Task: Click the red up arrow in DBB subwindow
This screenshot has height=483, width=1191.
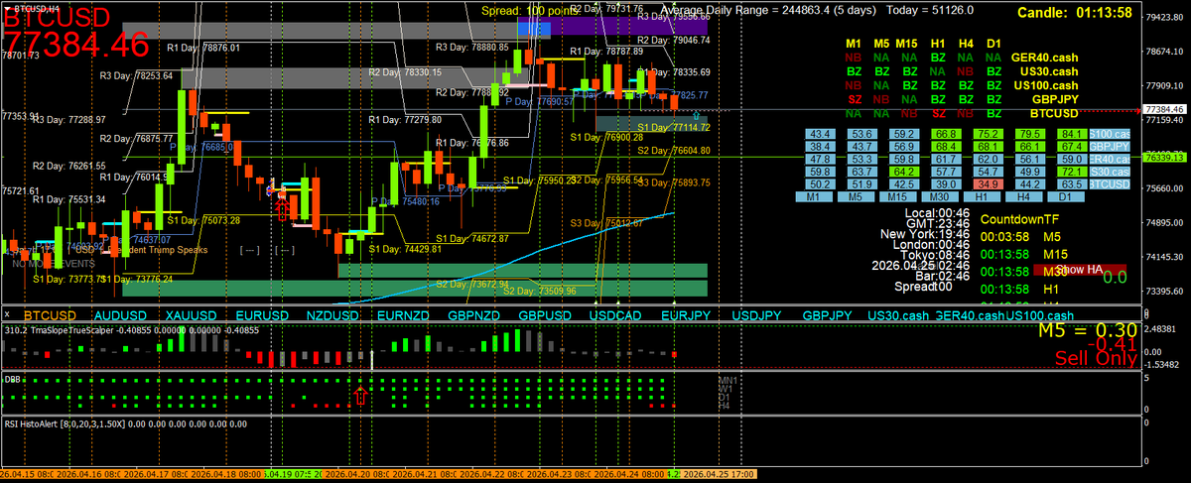Action: point(360,396)
